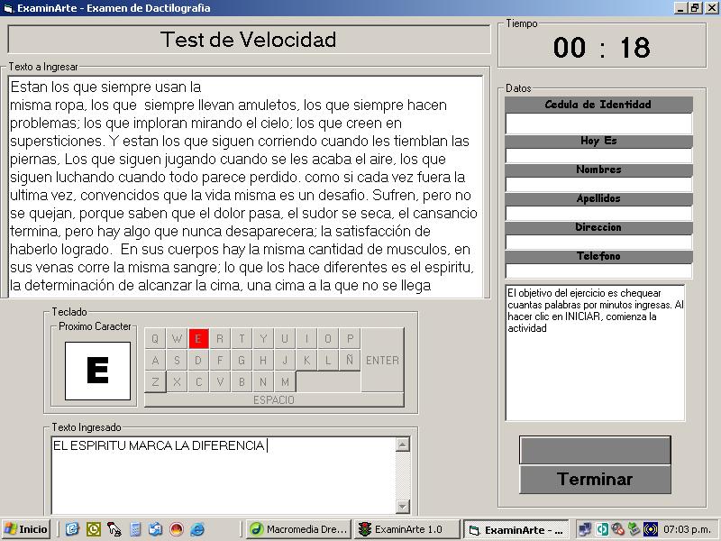Click the blank gray button above Terminar

point(595,450)
